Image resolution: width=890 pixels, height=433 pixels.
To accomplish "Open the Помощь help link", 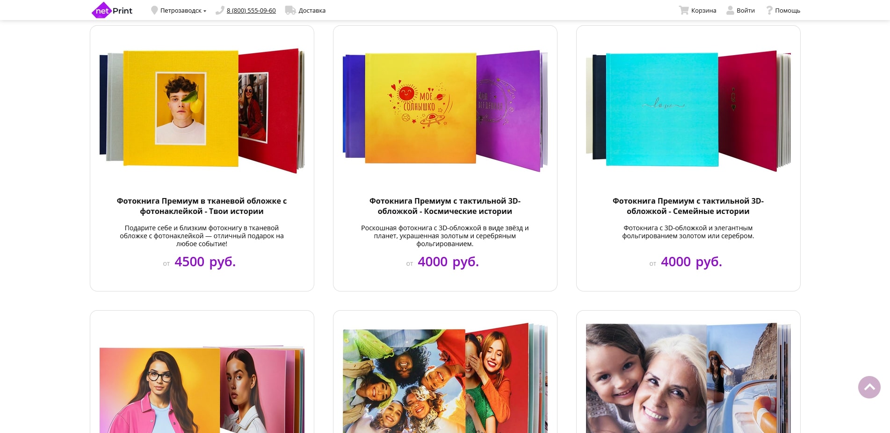I will click(788, 11).
